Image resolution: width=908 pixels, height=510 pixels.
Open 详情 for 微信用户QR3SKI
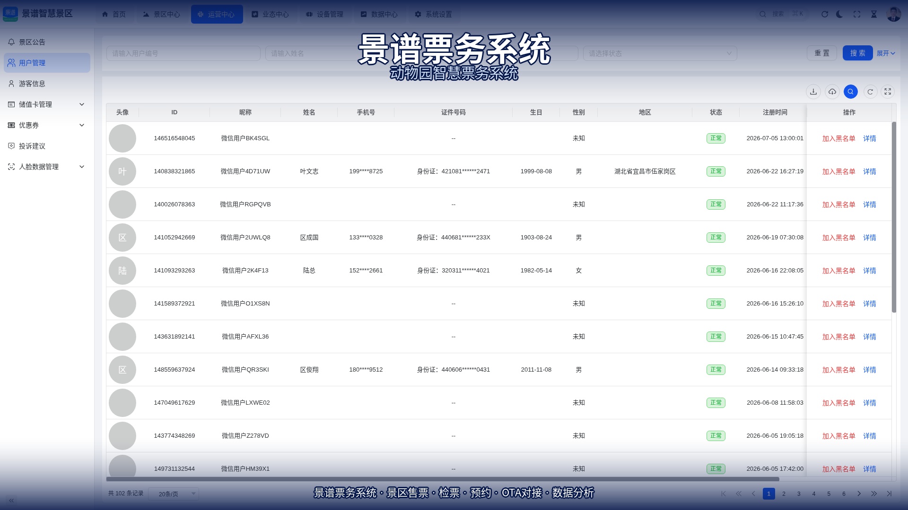(869, 370)
